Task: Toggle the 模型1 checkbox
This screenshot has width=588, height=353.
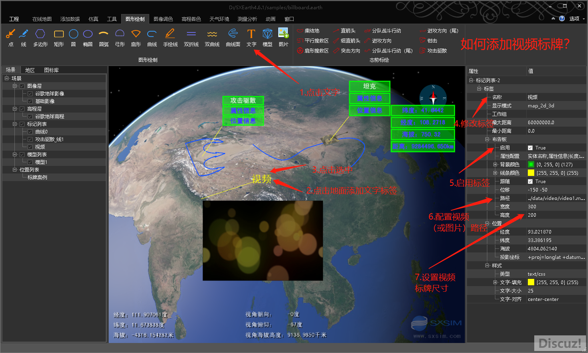Action: [x=30, y=162]
